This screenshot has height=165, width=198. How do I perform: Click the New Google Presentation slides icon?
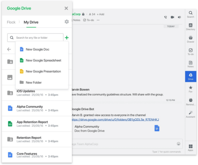click(x=22, y=71)
